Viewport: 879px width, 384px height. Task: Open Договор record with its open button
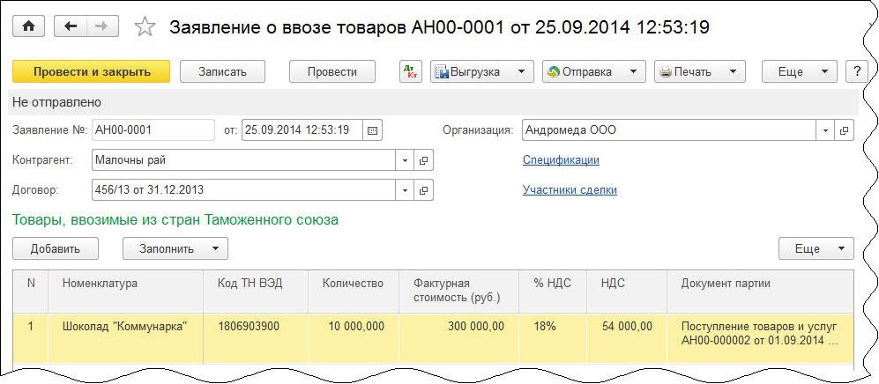(x=423, y=190)
